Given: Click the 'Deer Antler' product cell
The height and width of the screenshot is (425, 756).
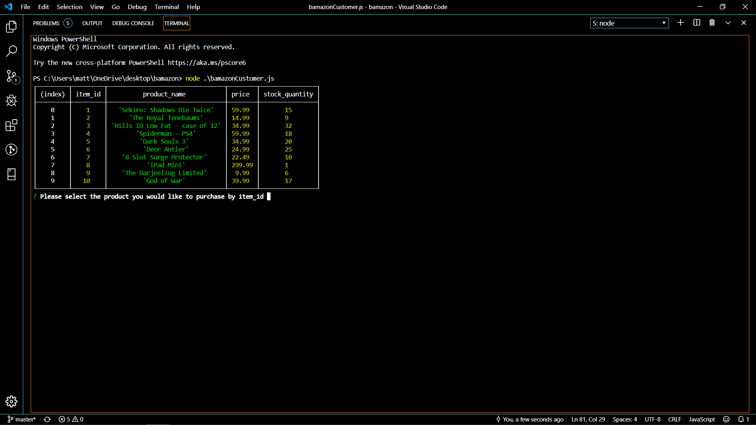Looking at the screenshot, I should 166,149.
